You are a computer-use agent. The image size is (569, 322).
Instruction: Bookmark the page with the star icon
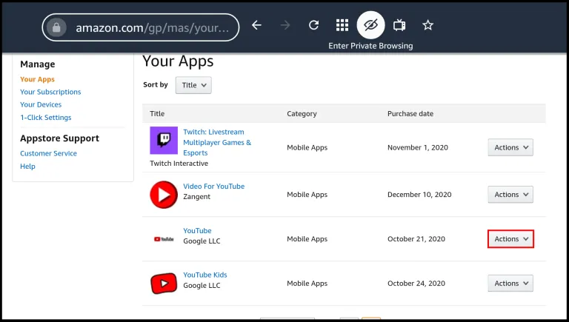pyautogui.click(x=427, y=25)
